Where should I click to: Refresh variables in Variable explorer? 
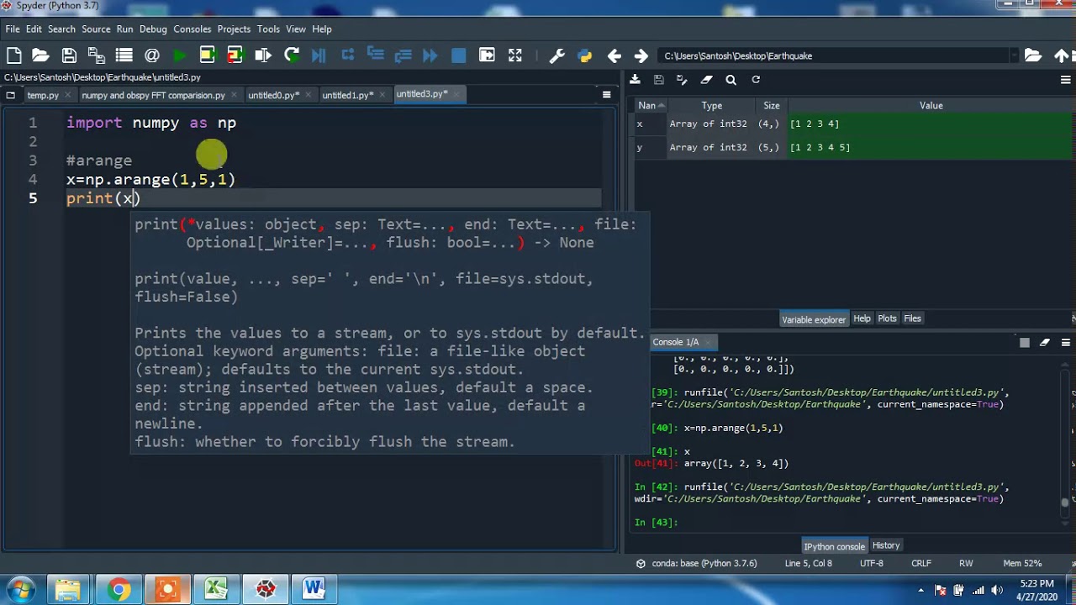756,80
